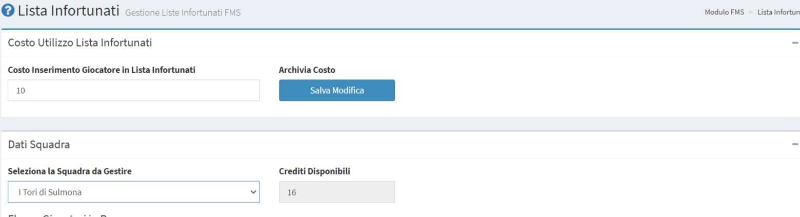Click the Gestione Liste Infortunati FMS subtitle
The image size is (800, 217).
183,12
